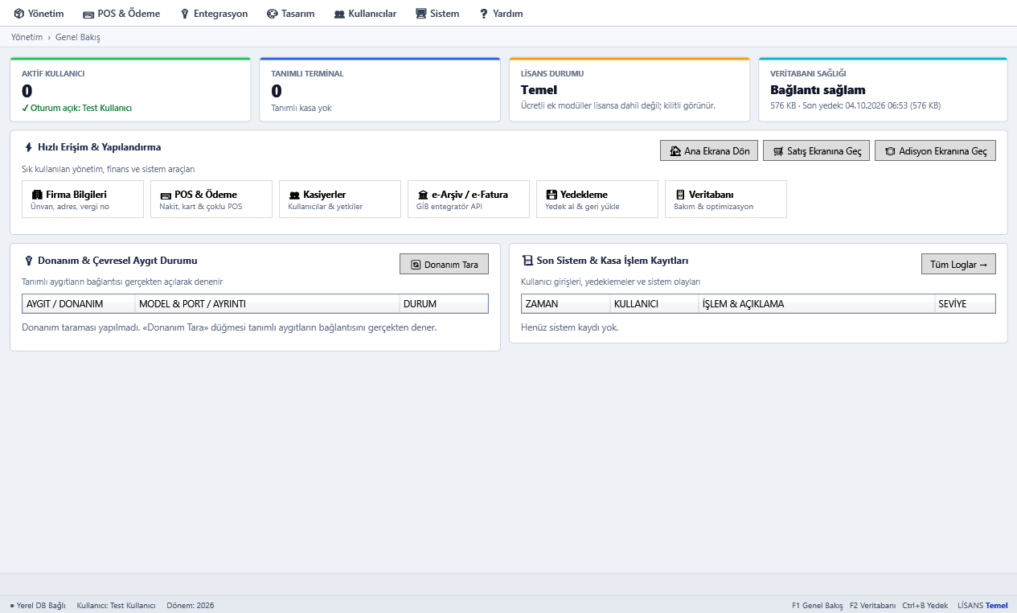The width and height of the screenshot is (1017, 613).
Task: Click the bank icon on e-Arşiv / e-Fatura tile
Action: pyautogui.click(x=423, y=195)
